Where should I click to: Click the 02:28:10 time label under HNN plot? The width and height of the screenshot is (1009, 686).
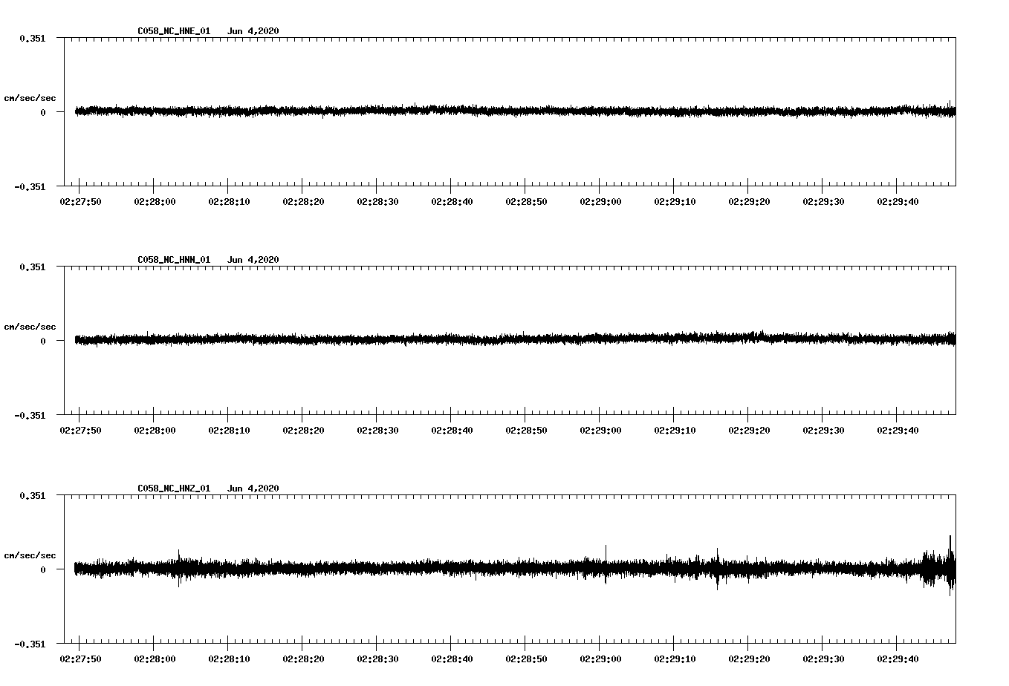(229, 431)
